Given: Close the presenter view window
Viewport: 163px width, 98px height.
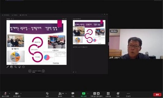Looking at the screenshot, I should [x=107, y=14].
